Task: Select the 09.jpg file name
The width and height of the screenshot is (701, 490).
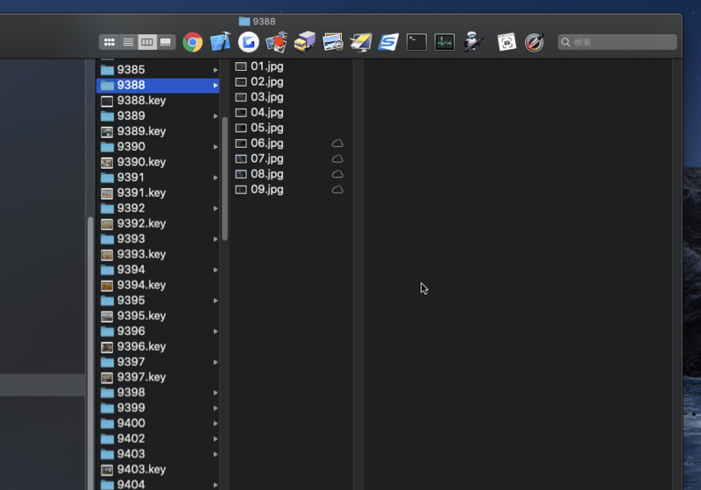Action: 267,190
